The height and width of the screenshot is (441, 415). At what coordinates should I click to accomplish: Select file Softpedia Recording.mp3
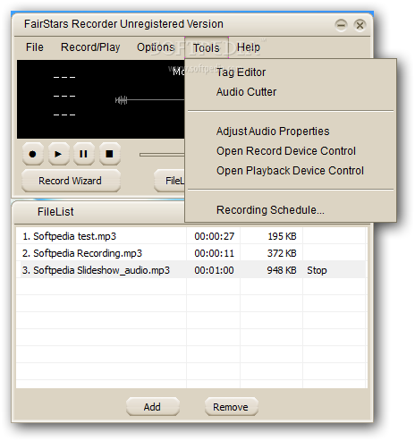pos(82,253)
